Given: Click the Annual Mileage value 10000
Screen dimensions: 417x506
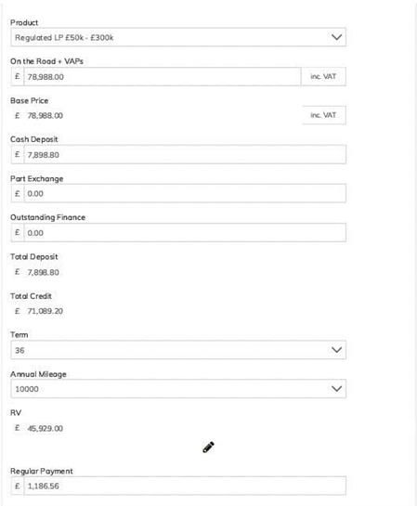Looking at the screenshot, I should [27, 389].
